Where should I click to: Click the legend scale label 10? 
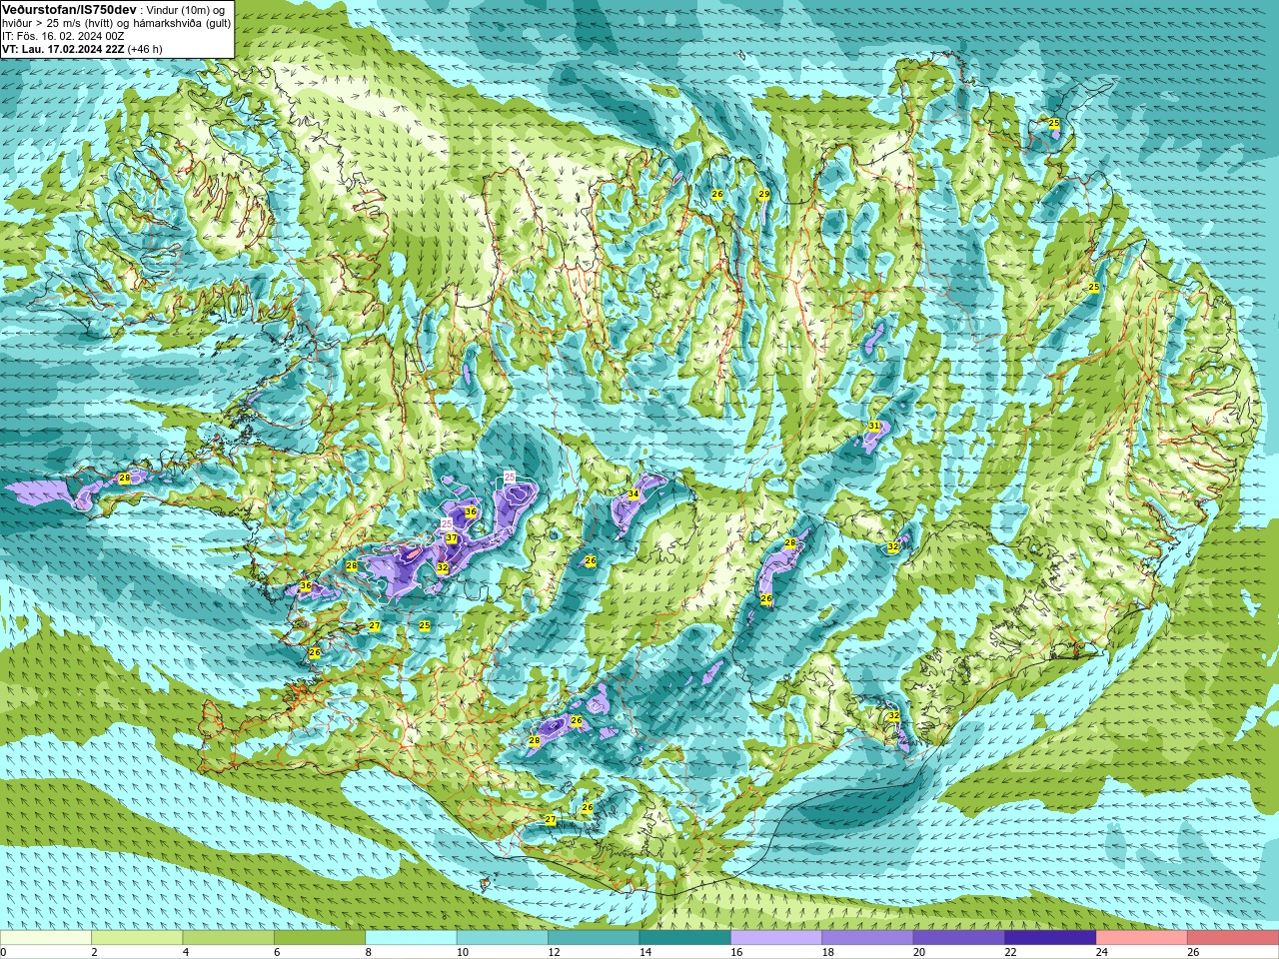463,953
